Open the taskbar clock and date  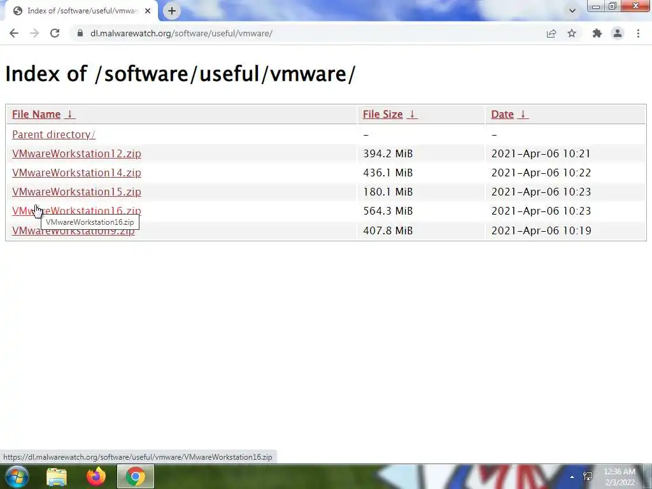pos(620,477)
